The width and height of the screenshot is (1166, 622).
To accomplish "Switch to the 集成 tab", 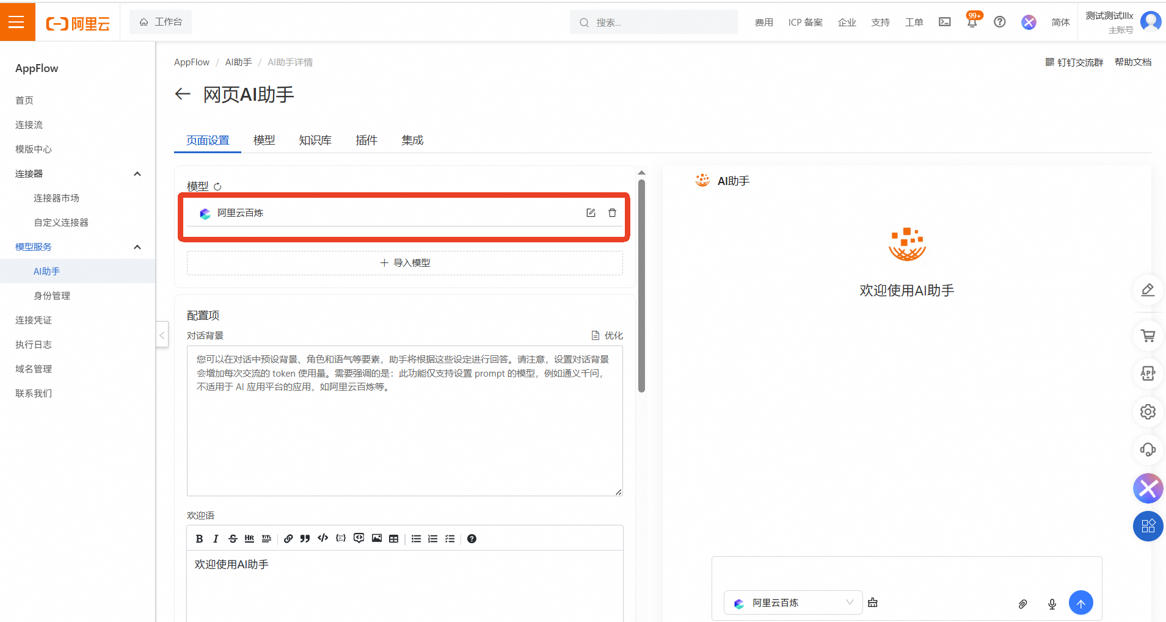I will (412, 140).
